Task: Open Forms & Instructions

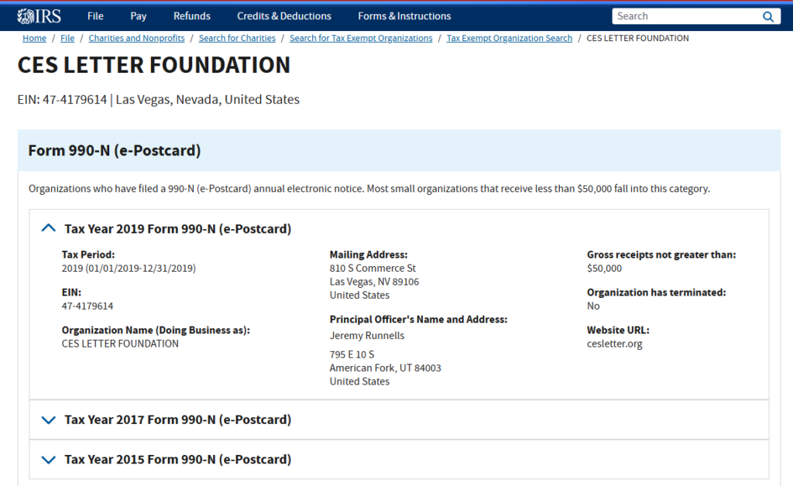Action: (403, 15)
